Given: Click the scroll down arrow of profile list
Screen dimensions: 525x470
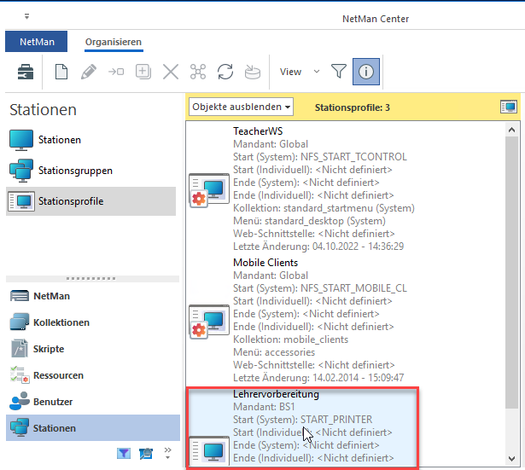Looking at the screenshot, I should [x=511, y=457].
